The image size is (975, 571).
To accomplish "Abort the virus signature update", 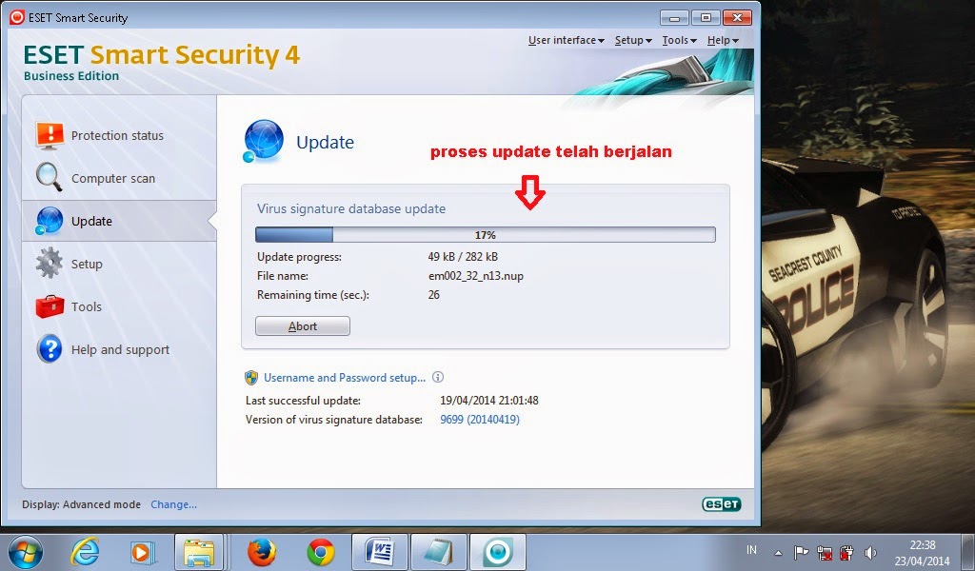I will coord(302,325).
